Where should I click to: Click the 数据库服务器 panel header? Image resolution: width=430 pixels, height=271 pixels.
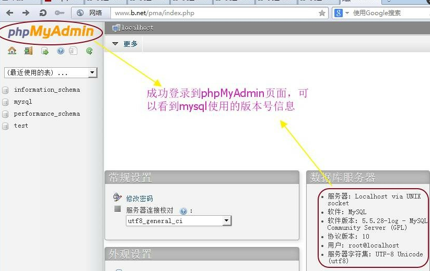[368, 177]
